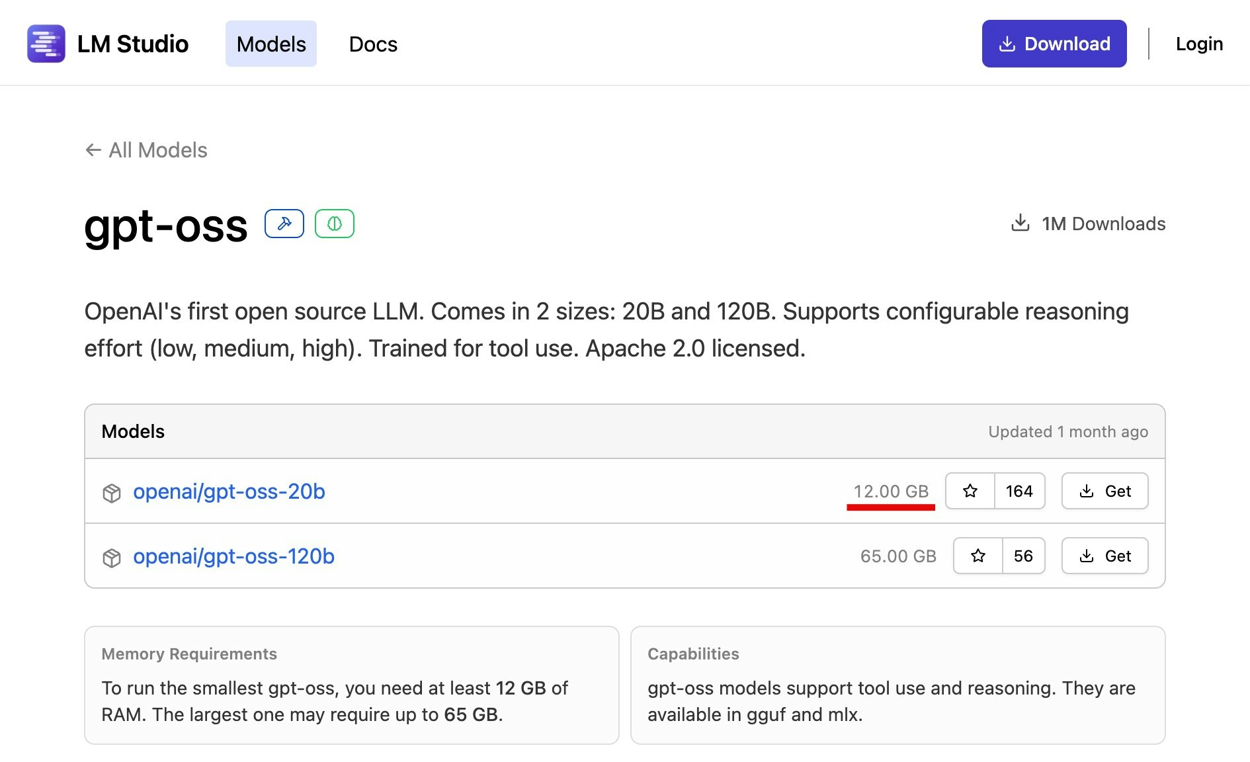The image size is (1250, 762).
Task: Click the blue Download button
Action: coord(1054,44)
